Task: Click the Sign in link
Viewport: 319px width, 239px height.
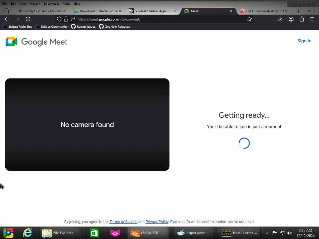Action: tap(304, 41)
